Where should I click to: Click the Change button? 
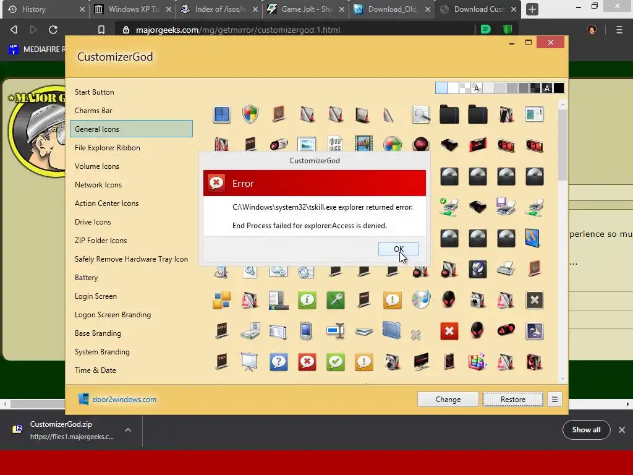[448, 400]
